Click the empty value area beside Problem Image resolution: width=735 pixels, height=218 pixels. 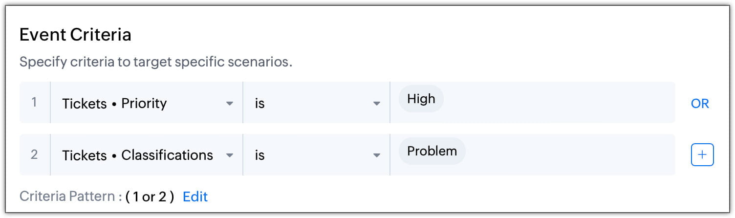point(569,155)
